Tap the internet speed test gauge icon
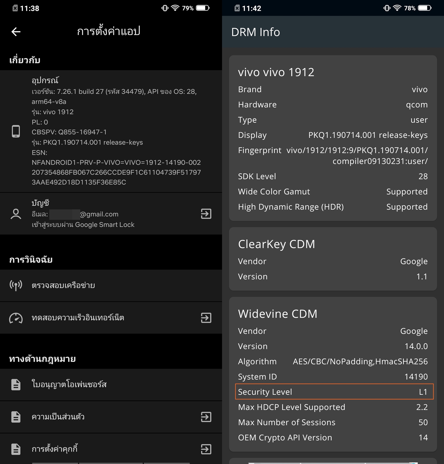444x464 pixels. [x=16, y=318]
